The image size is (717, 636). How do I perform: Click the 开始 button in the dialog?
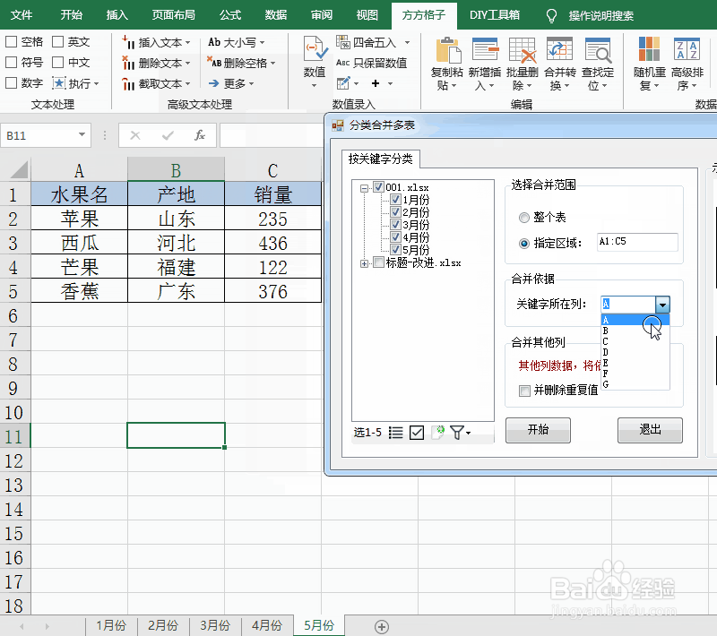pyautogui.click(x=538, y=430)
